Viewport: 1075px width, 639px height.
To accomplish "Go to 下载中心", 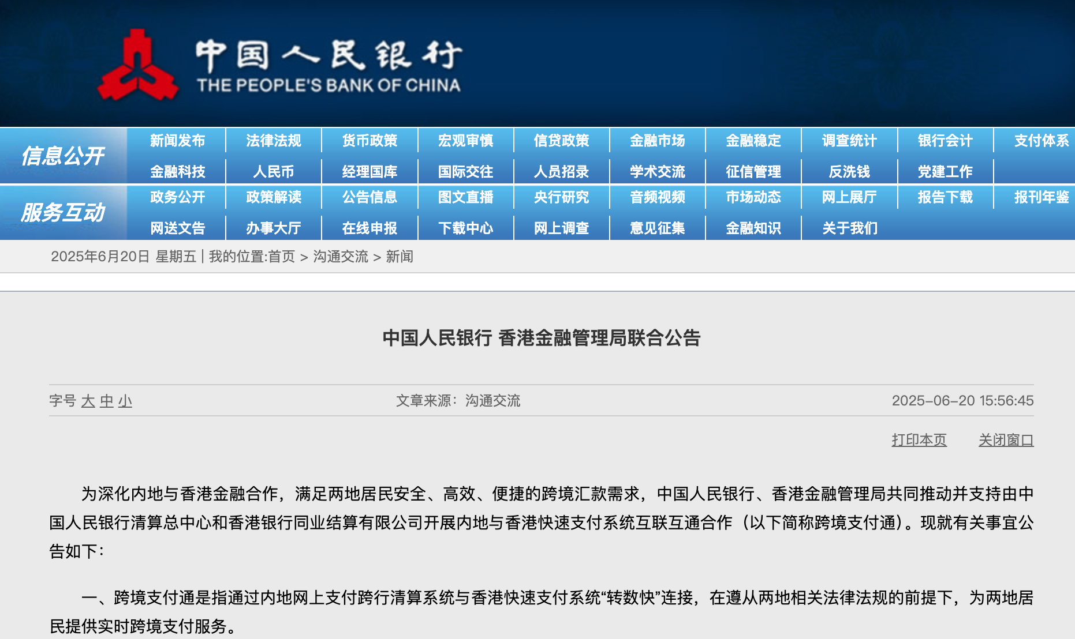I will click(x=465, y=228).
